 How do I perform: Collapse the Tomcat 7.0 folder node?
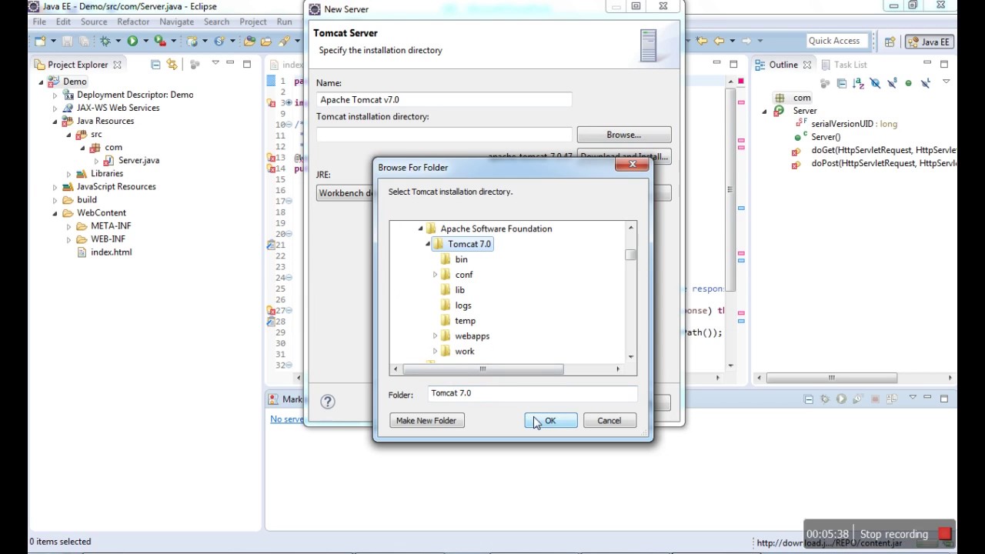[428, 244]
